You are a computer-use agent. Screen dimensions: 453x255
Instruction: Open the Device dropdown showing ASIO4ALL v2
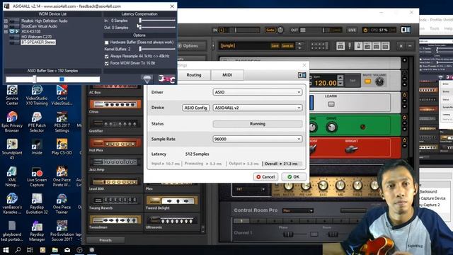[x=258, y=108]
